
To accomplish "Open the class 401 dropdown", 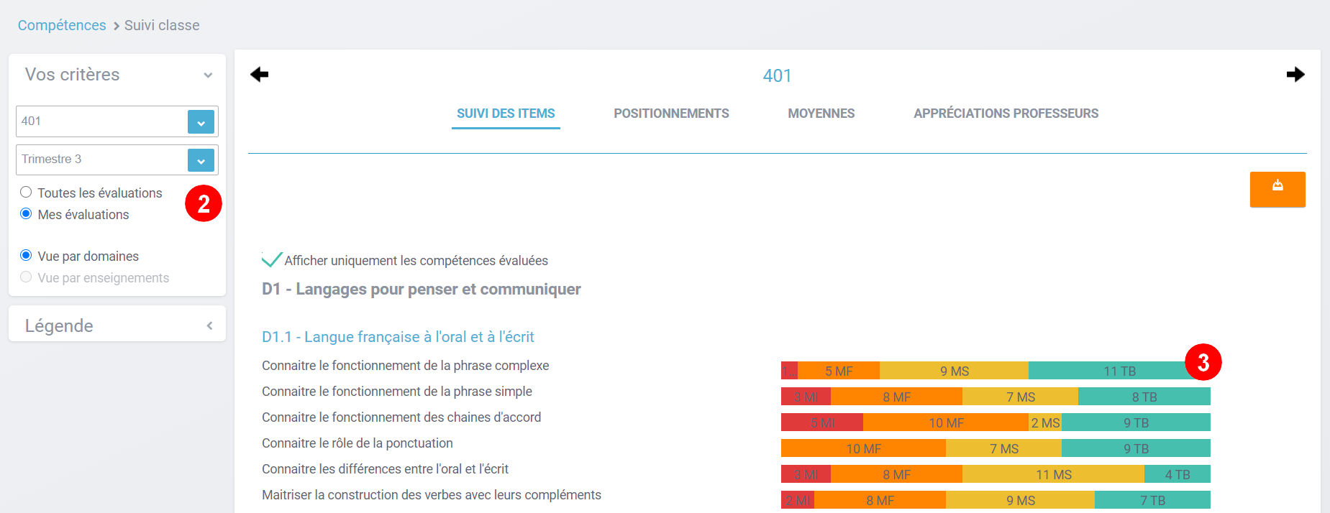I will click(x=201, y=122).
